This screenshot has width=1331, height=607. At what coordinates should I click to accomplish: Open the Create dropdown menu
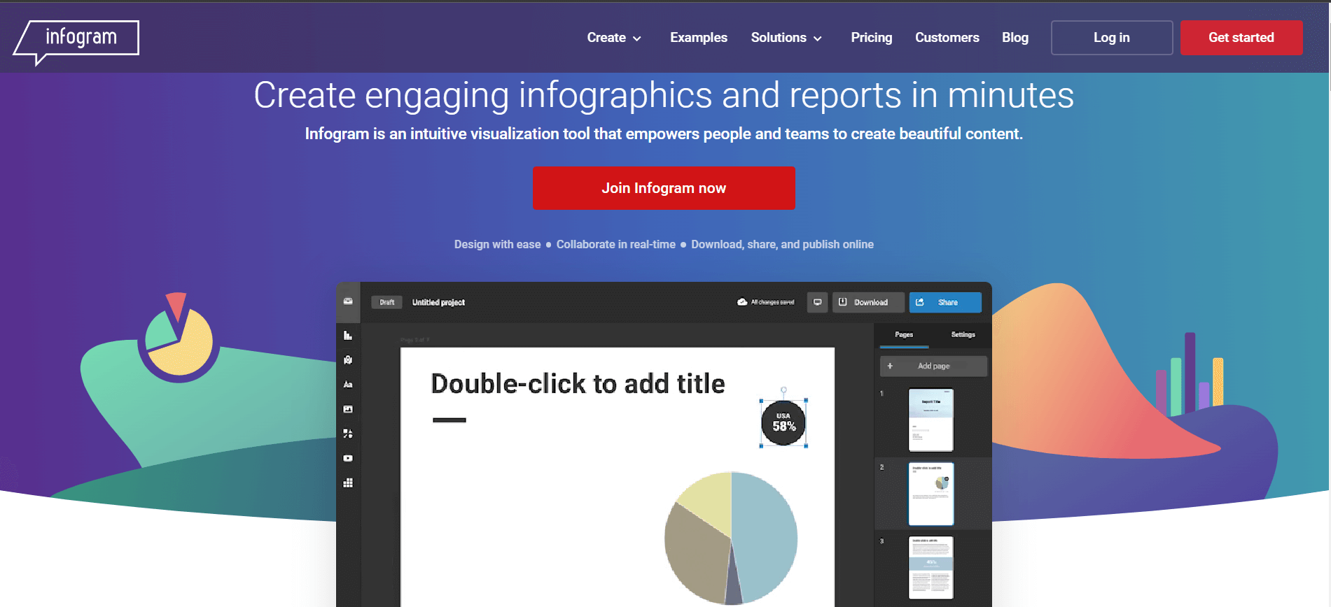coord(614,38)
